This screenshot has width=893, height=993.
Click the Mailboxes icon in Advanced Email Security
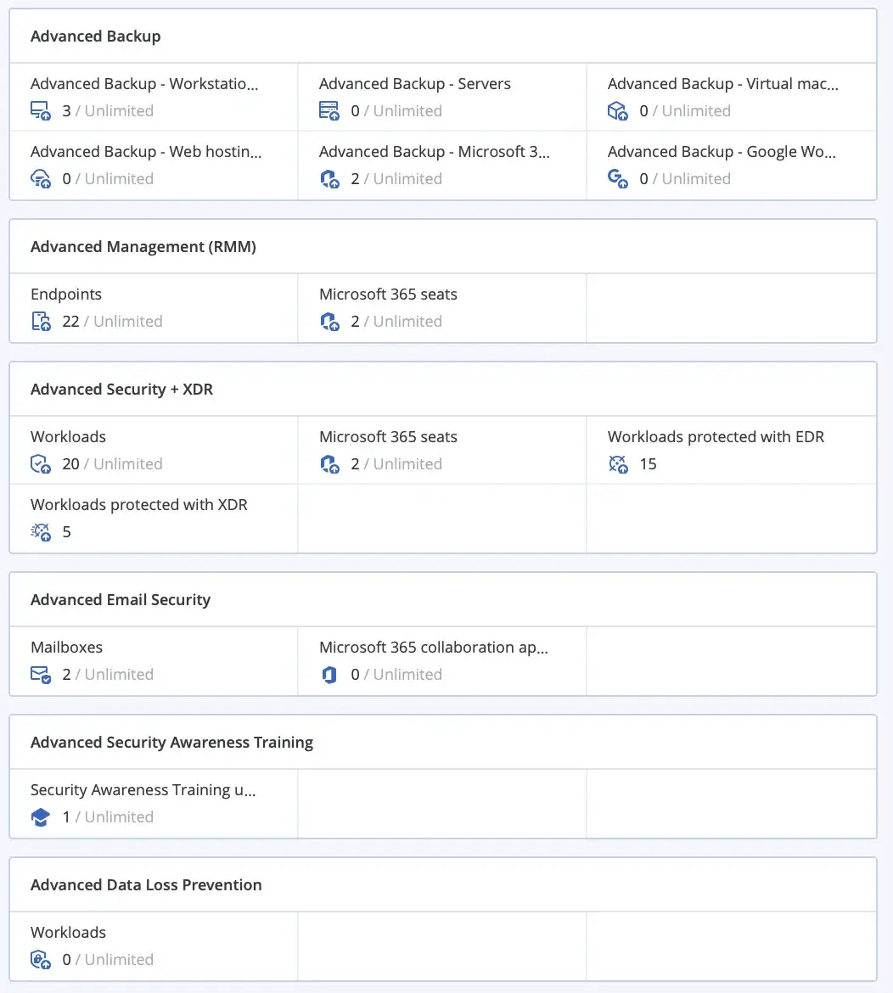(41, 674)
